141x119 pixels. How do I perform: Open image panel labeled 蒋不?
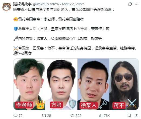124,84
